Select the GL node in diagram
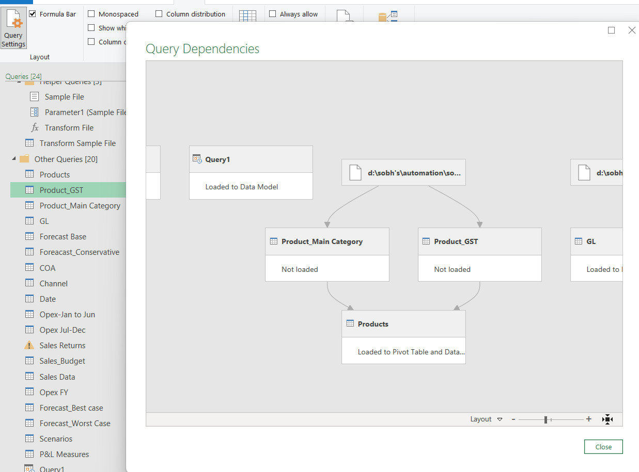Image resolution: width=639 pixels, height=472 pixels. coord(597,254)
